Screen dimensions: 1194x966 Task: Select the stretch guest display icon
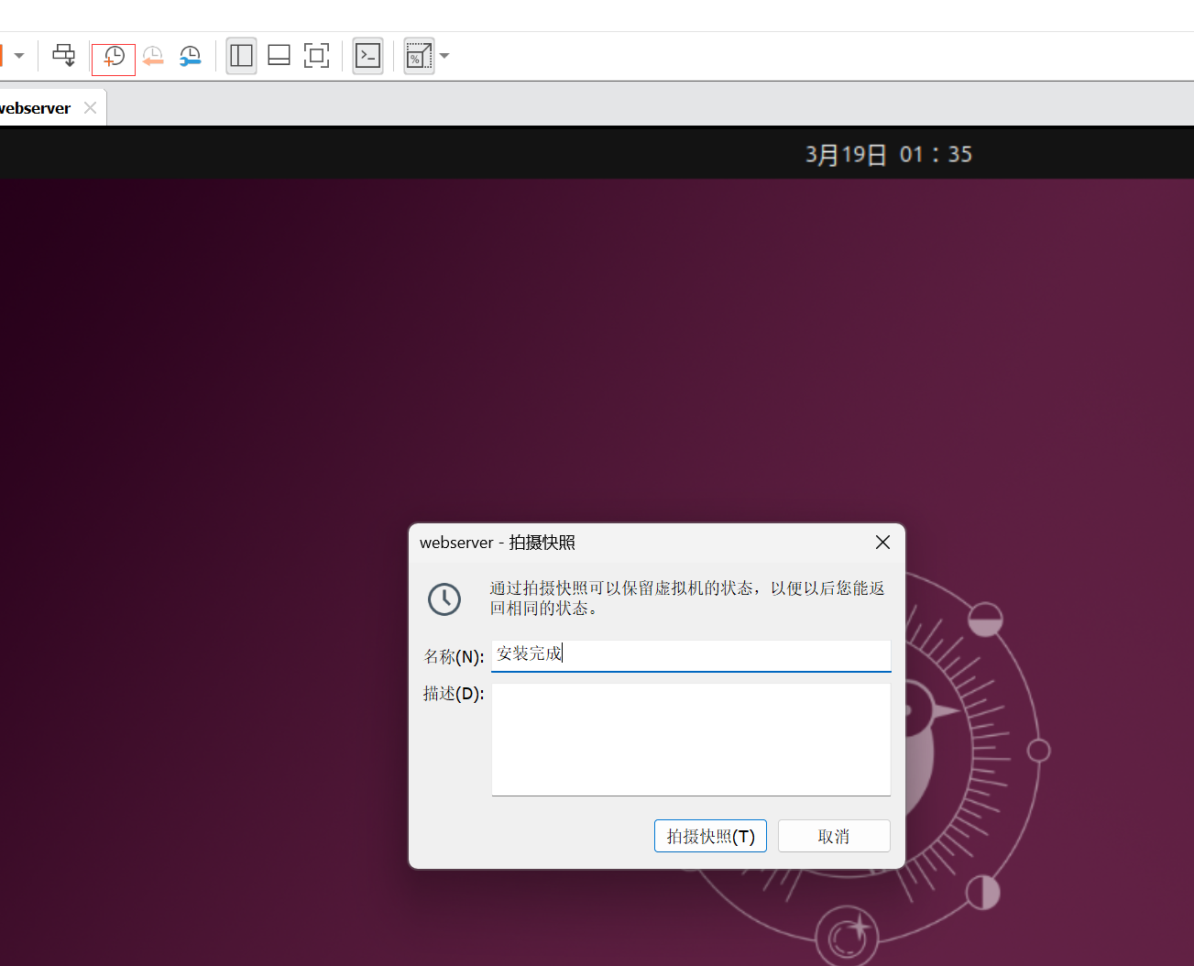coord(419,56)
